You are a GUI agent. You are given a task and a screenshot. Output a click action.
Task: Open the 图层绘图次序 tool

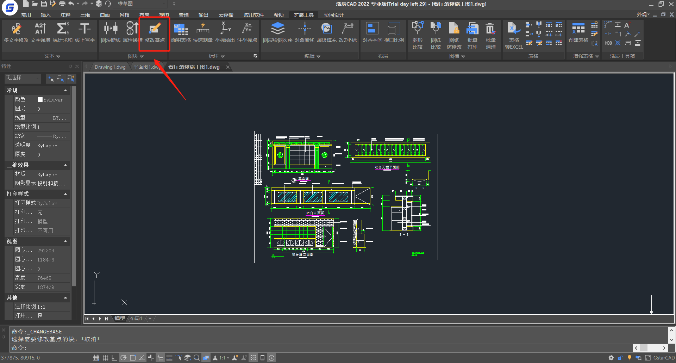[278, 32]
